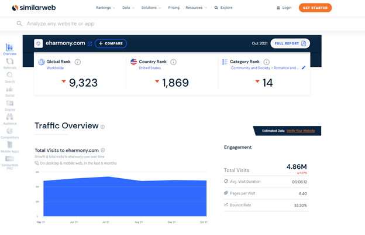Open the Search section in sidebar
The width and height of the screenshot is (365, 235).
coord(10,77)
